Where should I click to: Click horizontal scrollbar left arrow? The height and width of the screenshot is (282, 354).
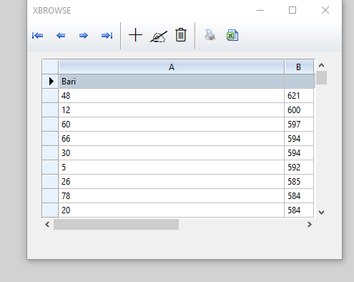point(47,225)
